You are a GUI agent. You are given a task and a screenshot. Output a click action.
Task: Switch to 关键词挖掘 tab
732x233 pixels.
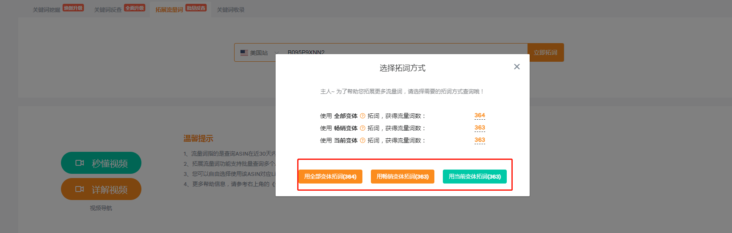point(47,10)
